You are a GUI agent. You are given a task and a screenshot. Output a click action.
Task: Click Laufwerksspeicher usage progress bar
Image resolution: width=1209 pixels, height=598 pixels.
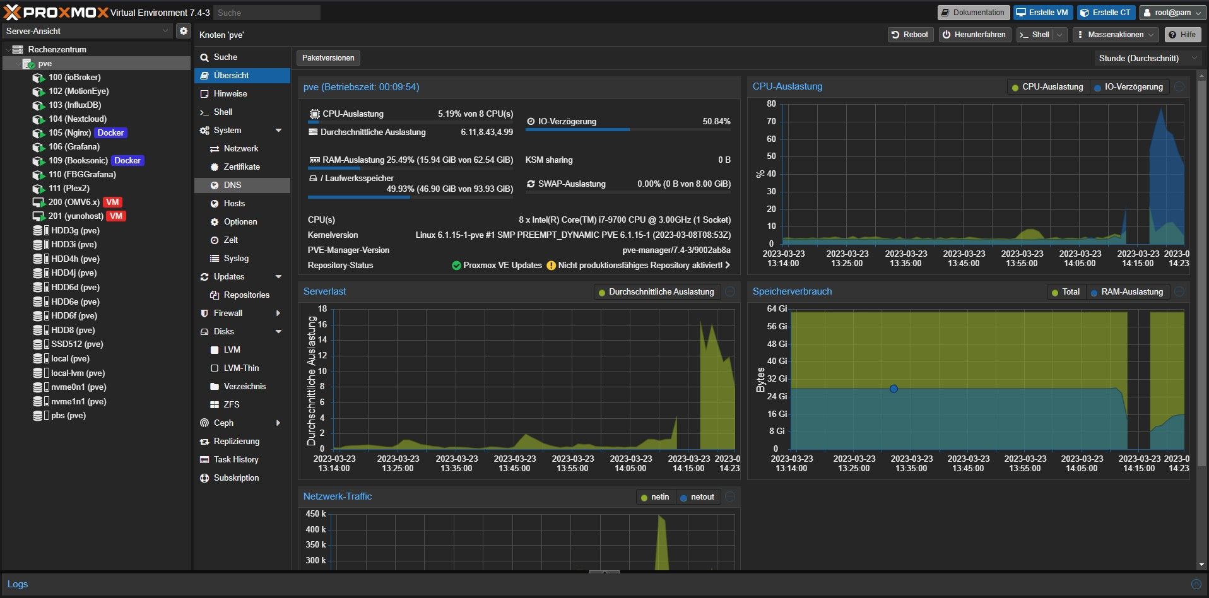coord(410,197)
